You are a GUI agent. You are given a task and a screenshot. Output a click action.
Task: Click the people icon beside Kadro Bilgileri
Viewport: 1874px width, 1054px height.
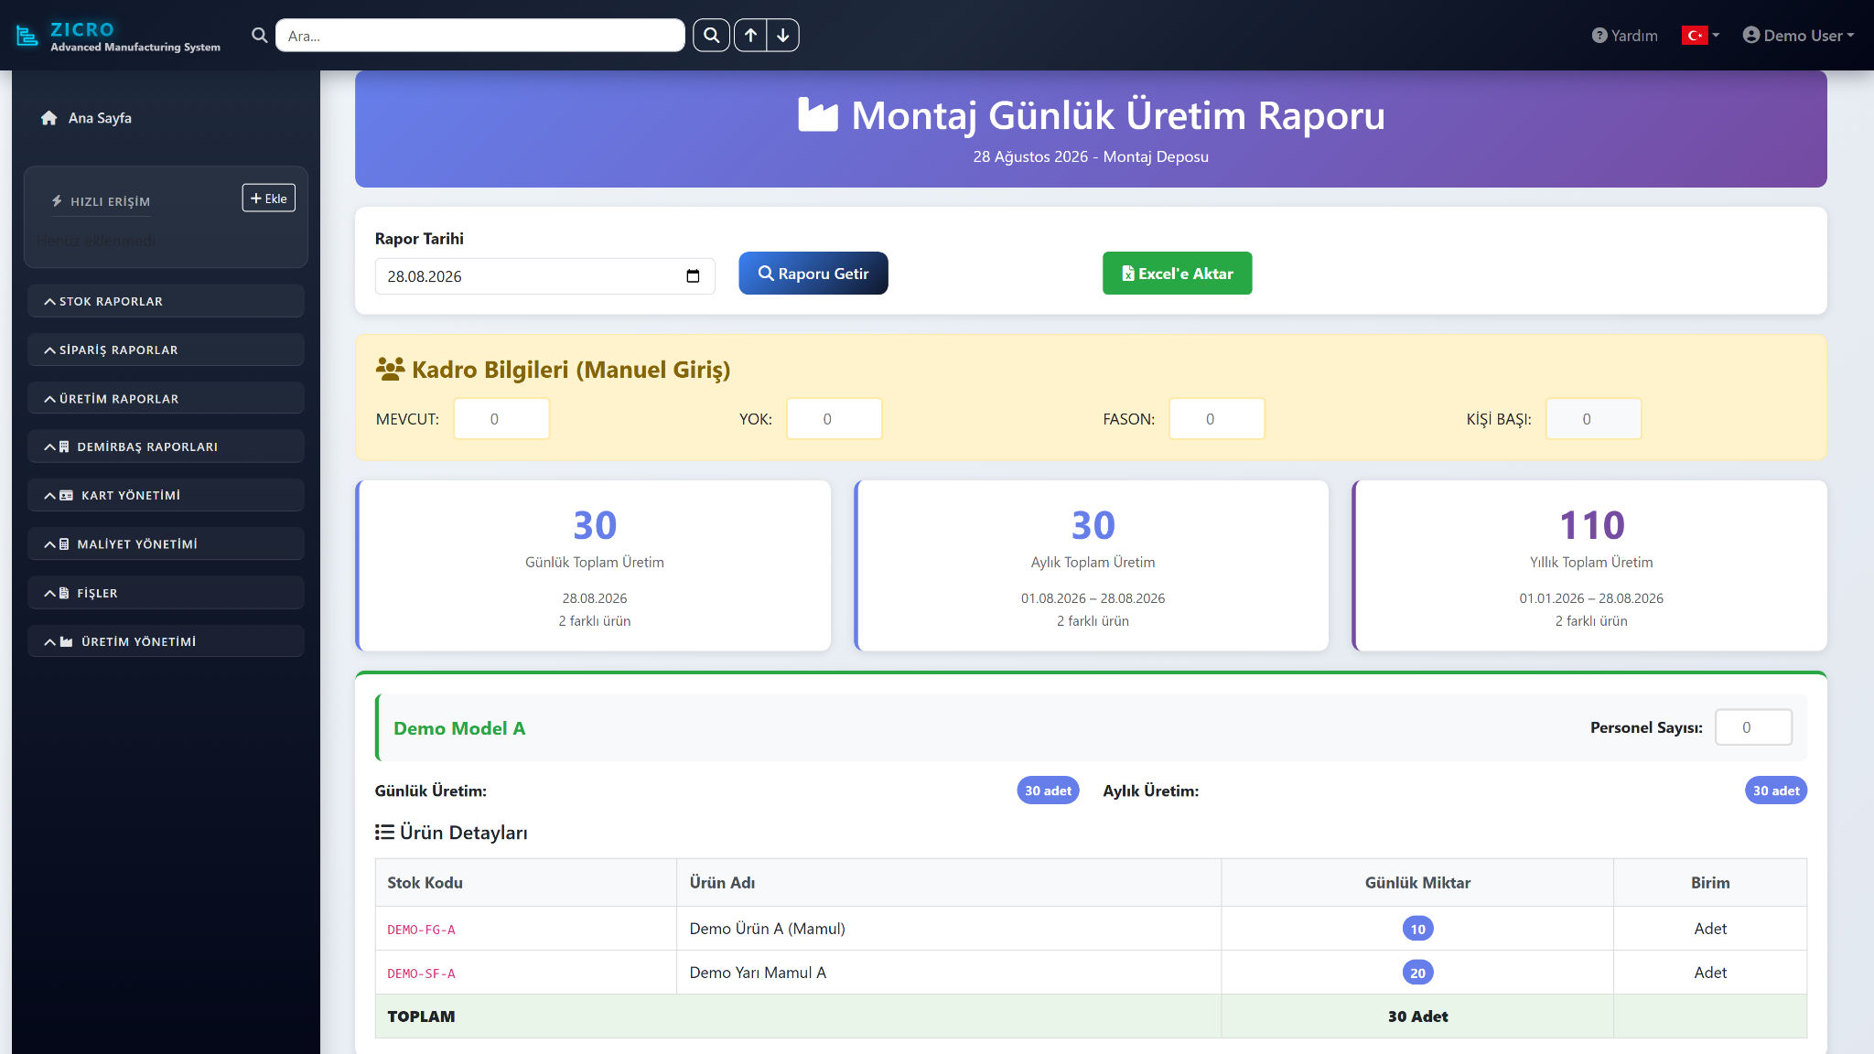click(390, 369)
